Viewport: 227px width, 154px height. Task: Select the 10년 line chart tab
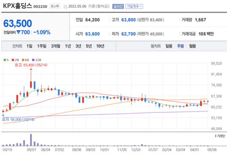(x=100, y=46)
